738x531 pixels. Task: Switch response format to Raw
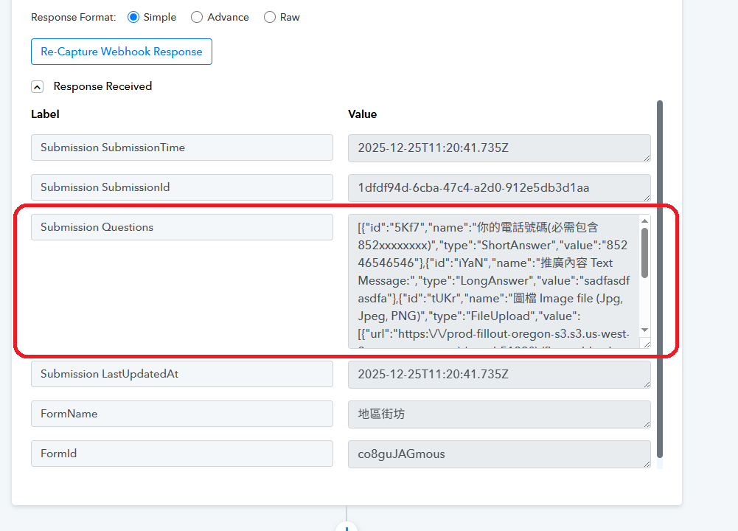pos(269,17)
